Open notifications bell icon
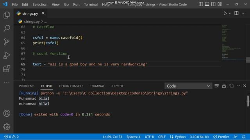The height and width of the screenshot is (140, 250). click(x=244, y=136)
